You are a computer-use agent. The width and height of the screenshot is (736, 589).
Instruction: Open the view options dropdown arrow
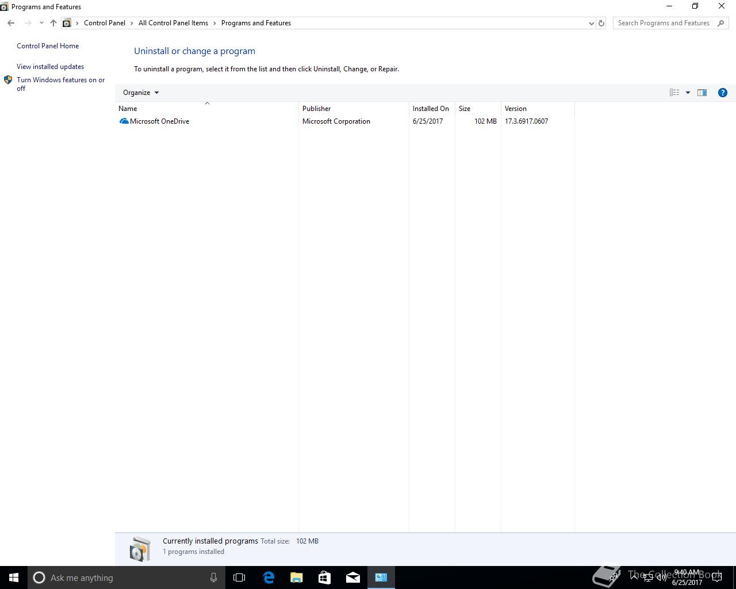point(688,93)
